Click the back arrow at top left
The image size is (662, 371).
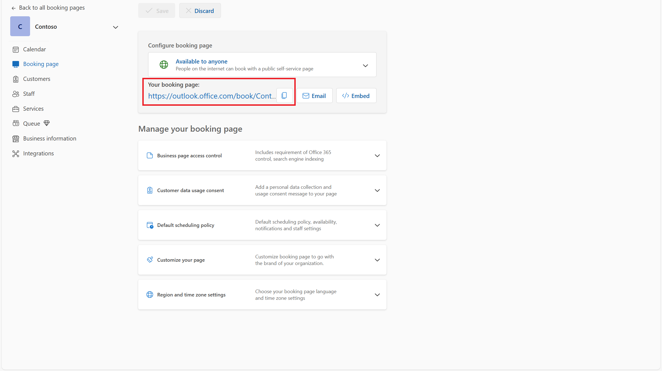point(13,8)
